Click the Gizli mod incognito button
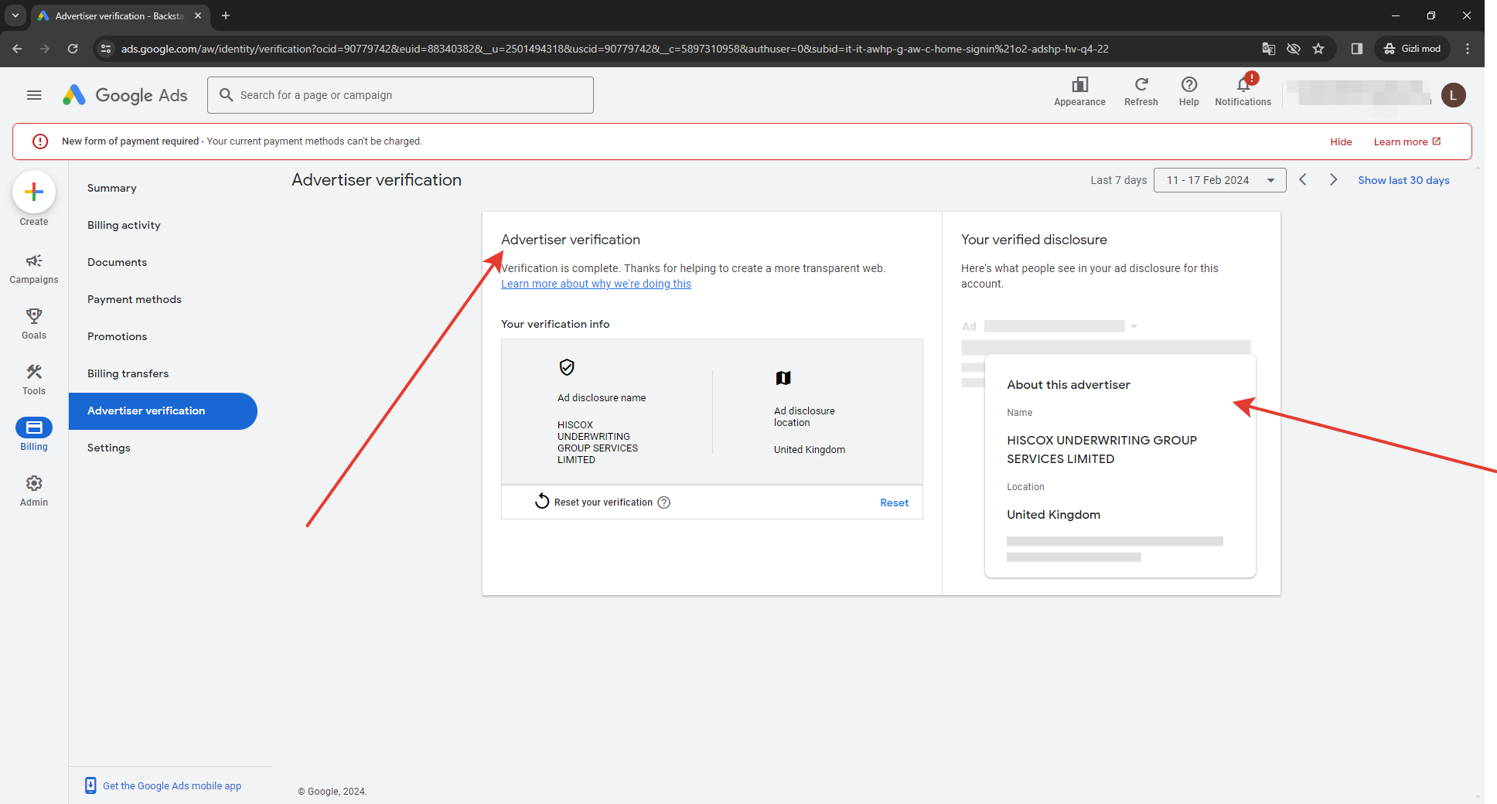This screenshot has width=1497, height=804. (x=1412, y=49)
